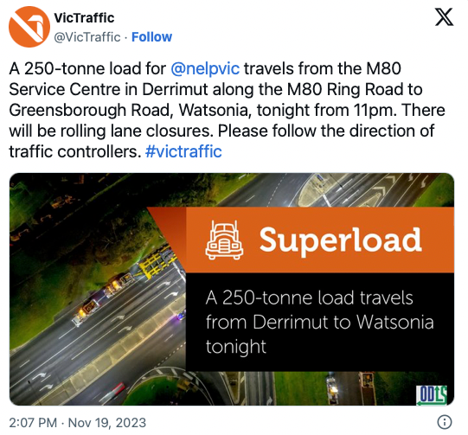Open the tweet info icon
This screenshot has width=468, height=435.
pos(445,422)
